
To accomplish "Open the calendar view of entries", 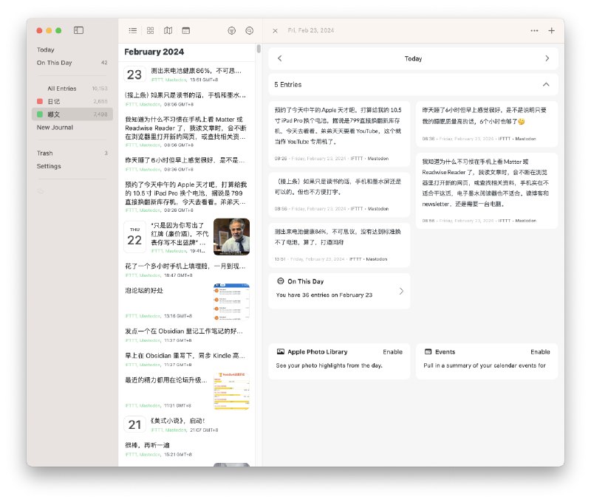I will (x=185, y=30).
